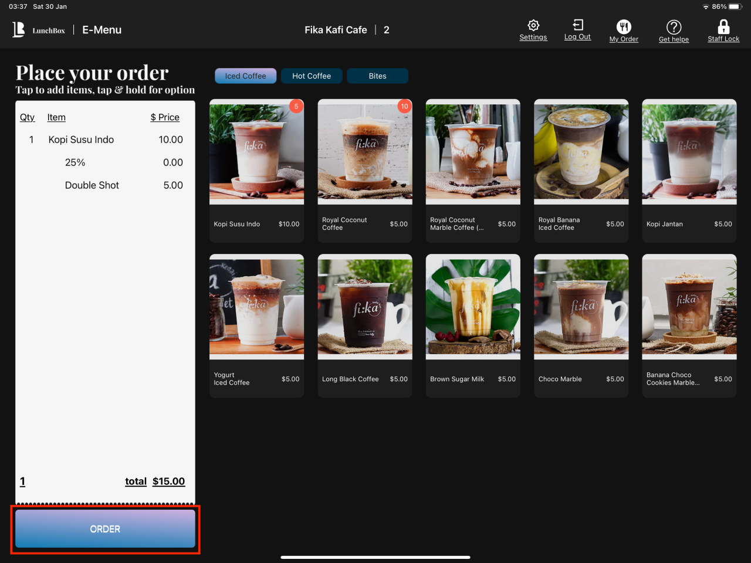Tap the Staff Lock padlock icon

[723, 26]
